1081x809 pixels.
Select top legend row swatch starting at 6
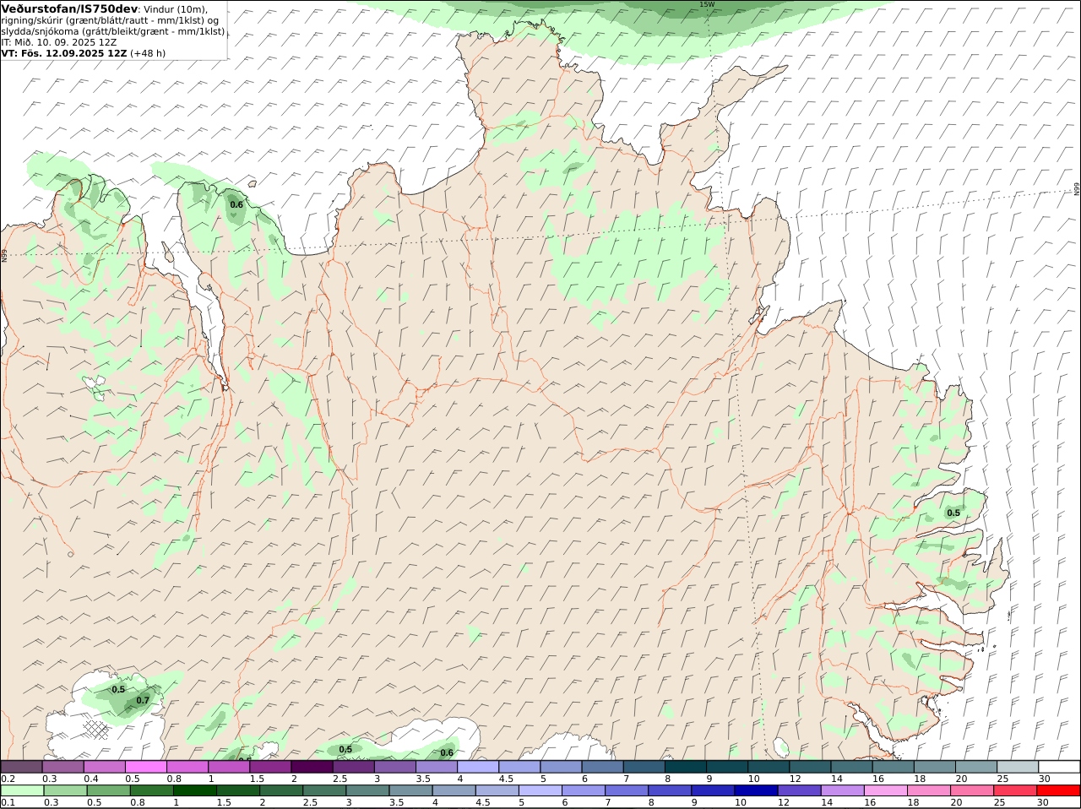[x=602, y=767]
